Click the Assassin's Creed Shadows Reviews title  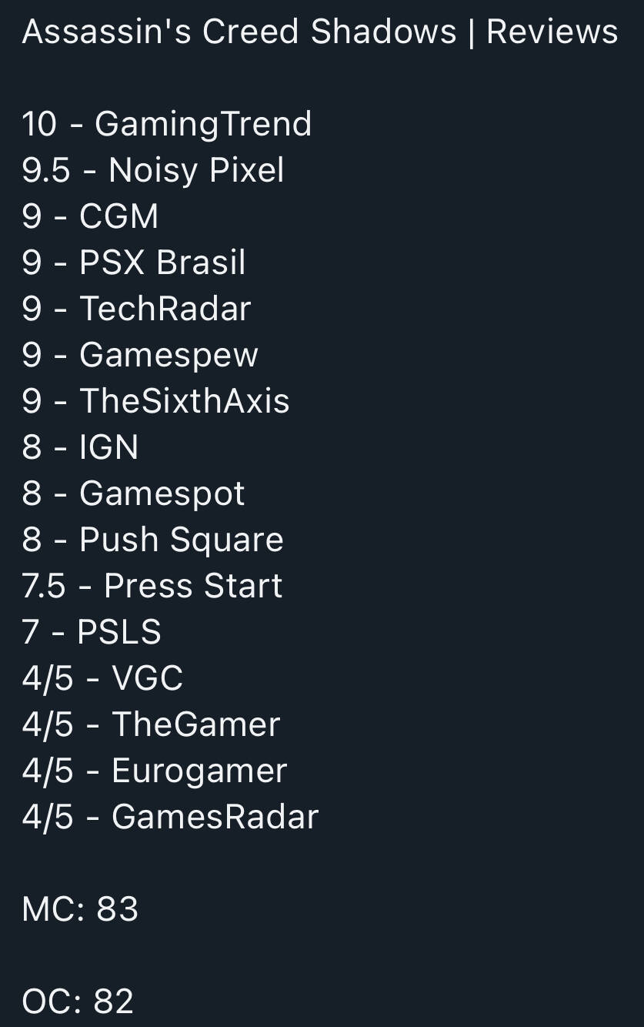tap(320, 32)
